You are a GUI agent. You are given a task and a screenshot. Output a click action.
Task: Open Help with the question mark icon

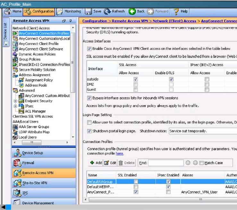click(176, 11)
